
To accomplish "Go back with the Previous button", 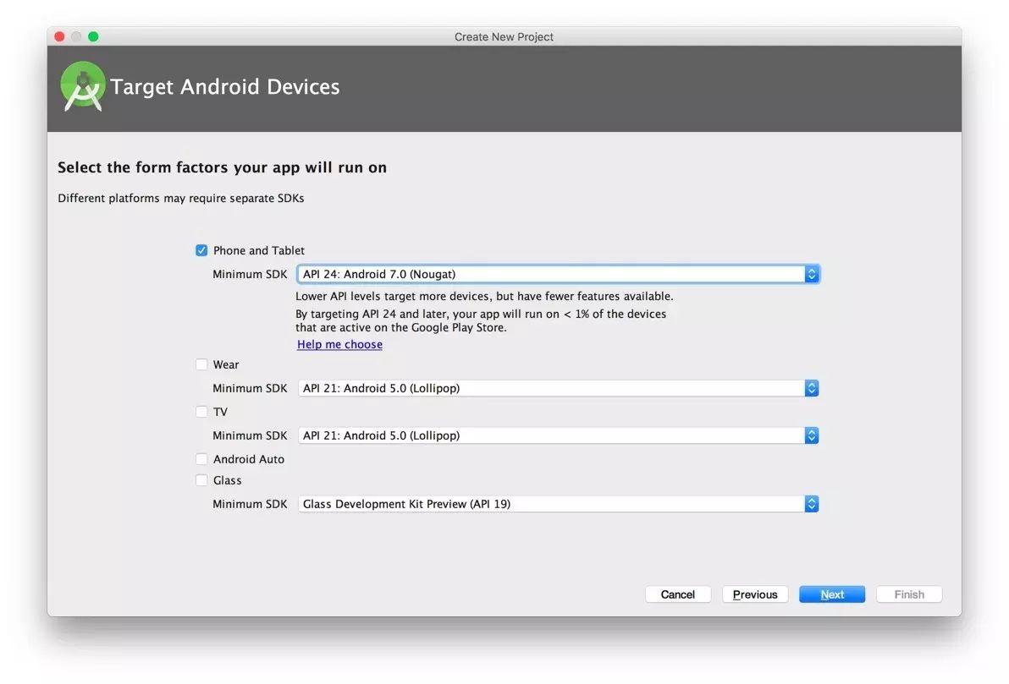I will coord(755,594).
